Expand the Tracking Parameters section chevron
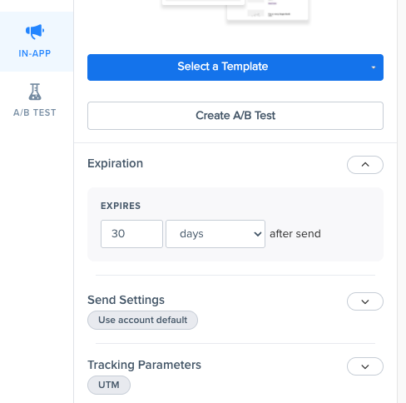 point(365,366)
